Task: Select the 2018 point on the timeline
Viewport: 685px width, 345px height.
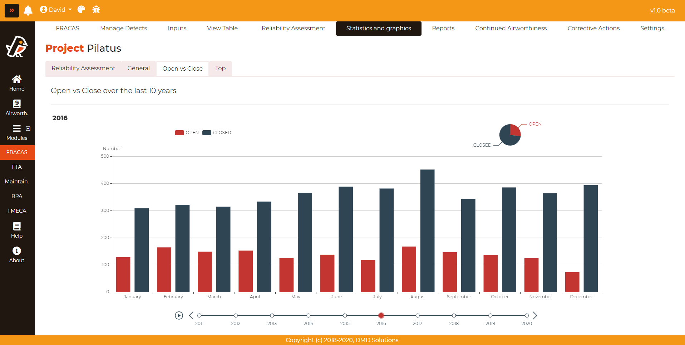Action: pos(454,315)
